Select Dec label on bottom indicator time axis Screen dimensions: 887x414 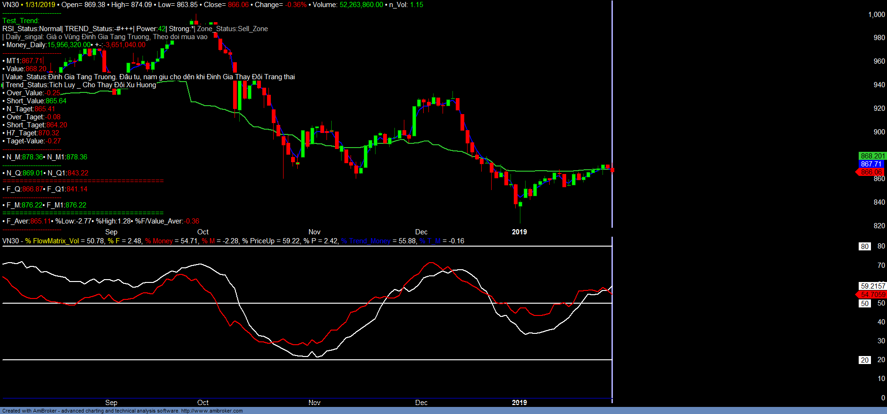point(421,403)
